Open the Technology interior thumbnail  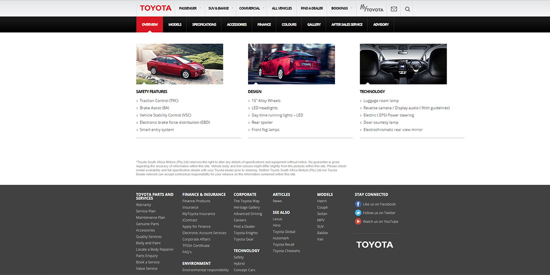pos(403,64)
